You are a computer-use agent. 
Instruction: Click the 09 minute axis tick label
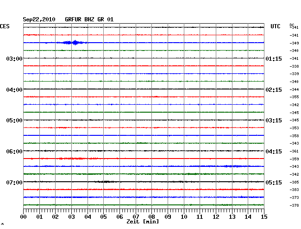[x=168, y=217]
